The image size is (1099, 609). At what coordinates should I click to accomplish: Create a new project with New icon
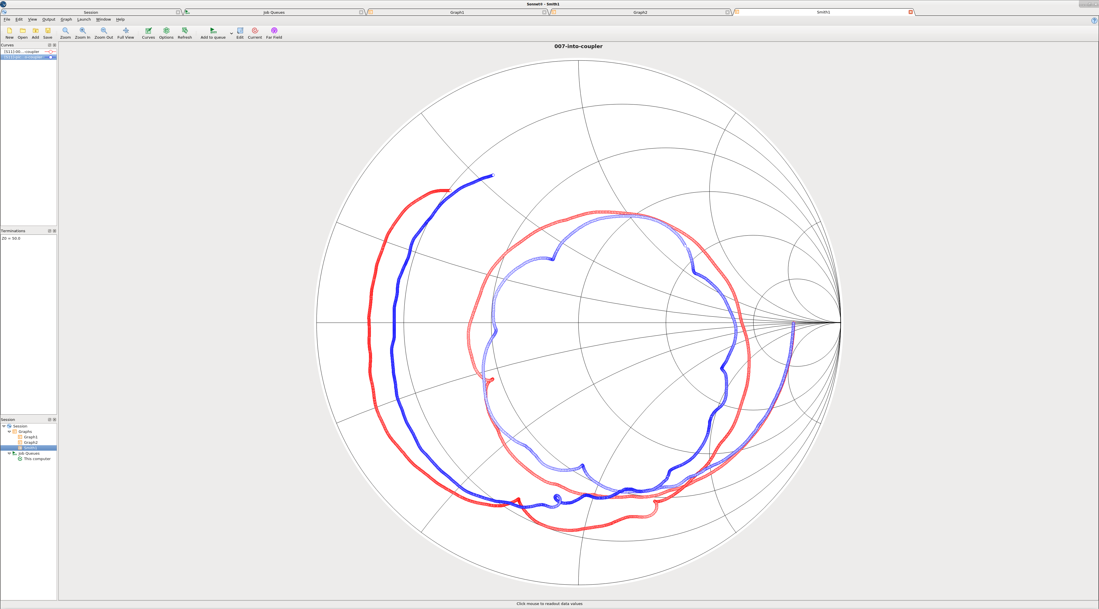coord(9,33)
